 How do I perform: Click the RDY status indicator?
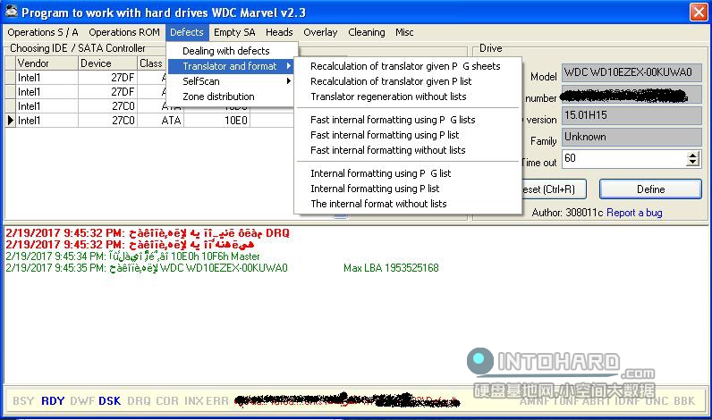click(53, 401)
